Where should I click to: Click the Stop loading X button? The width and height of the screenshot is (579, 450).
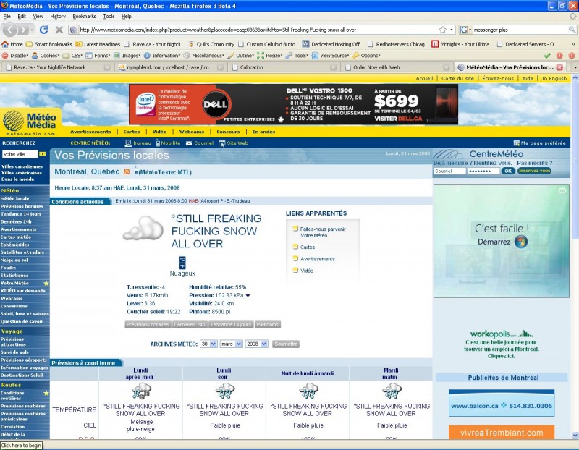click(59, 30)
